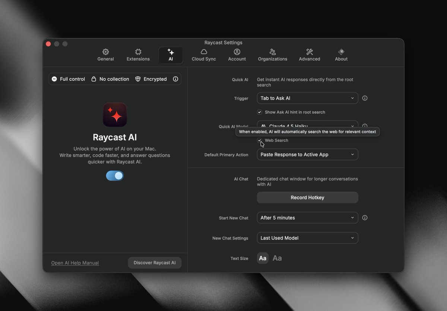Switch to the Extensions tab
This screenshot has height=311, width=447.
click(x=138, y=55)
